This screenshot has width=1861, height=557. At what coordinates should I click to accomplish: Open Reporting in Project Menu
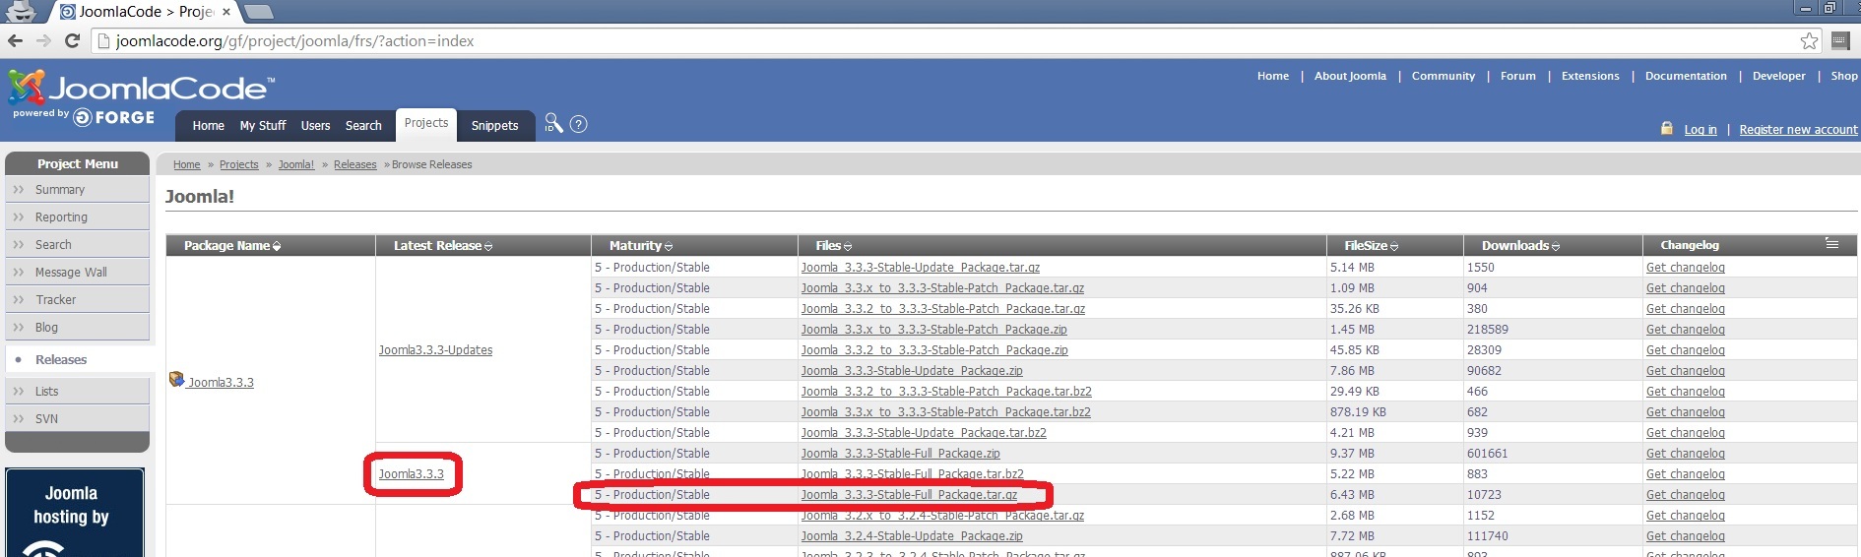point(78,217)
